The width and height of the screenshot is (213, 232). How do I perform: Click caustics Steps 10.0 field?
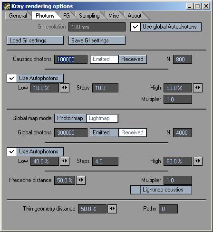106,88
